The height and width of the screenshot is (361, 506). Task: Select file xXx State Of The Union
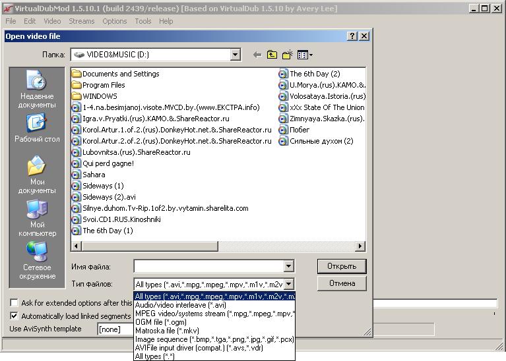point(322,107)
